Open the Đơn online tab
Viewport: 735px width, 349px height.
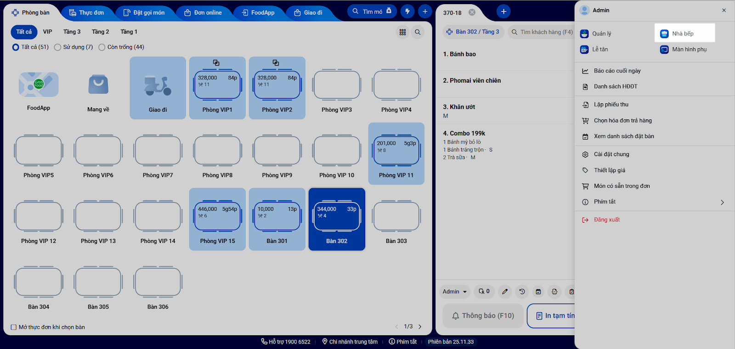(x=203, y=12)
